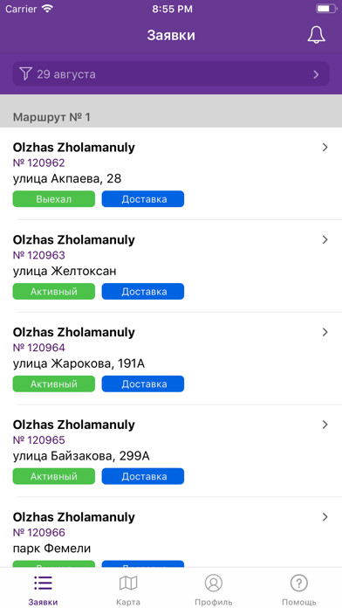This screenshot has height=608, width=342.
Task: Switch to the Карта tab label
Action: [x=128, y=602]
